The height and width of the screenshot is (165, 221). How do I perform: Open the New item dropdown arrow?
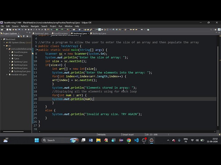4,30
